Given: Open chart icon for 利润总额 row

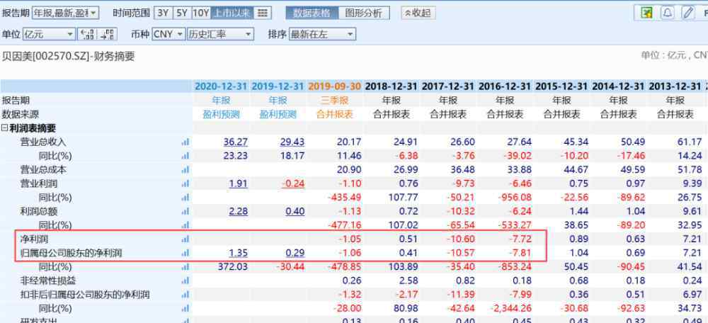Looking at the screenshot, I should pos(185,212).
